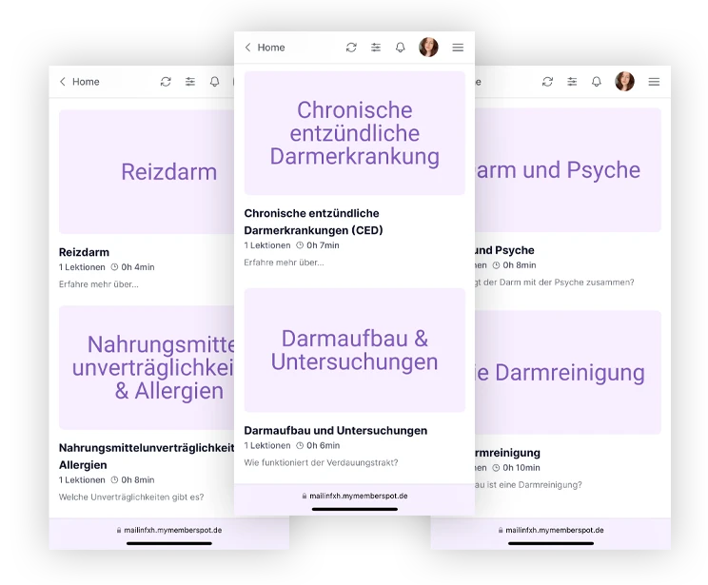Image resolution: width=708 pixels, height=585 pixels.
Task: Click the Darmaufbau und Untersuchungen title link
Action: point(335,430)
